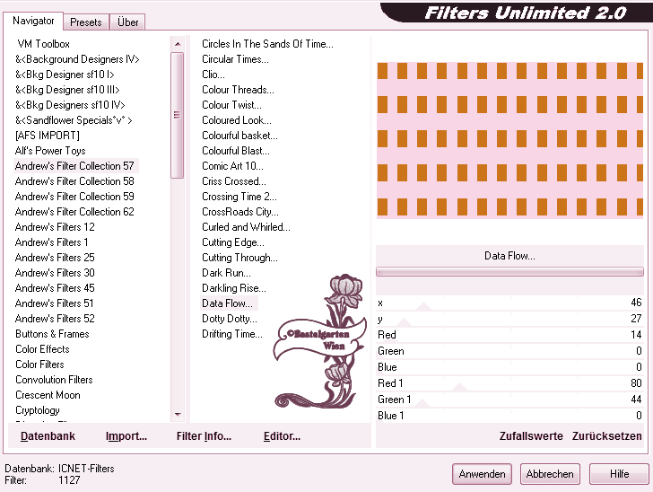Select Andrew's Filters 30
This screenshot has width=653, height=492.
click(x=55, y=273)
